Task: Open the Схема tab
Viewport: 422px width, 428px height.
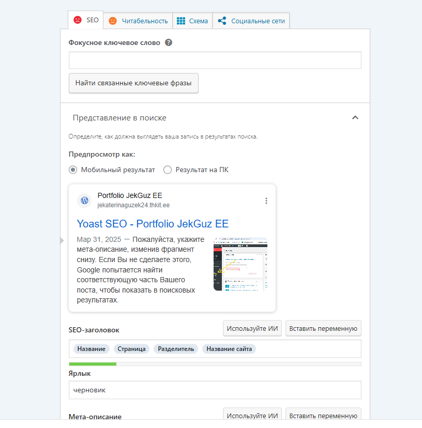Action: [192, 21]
